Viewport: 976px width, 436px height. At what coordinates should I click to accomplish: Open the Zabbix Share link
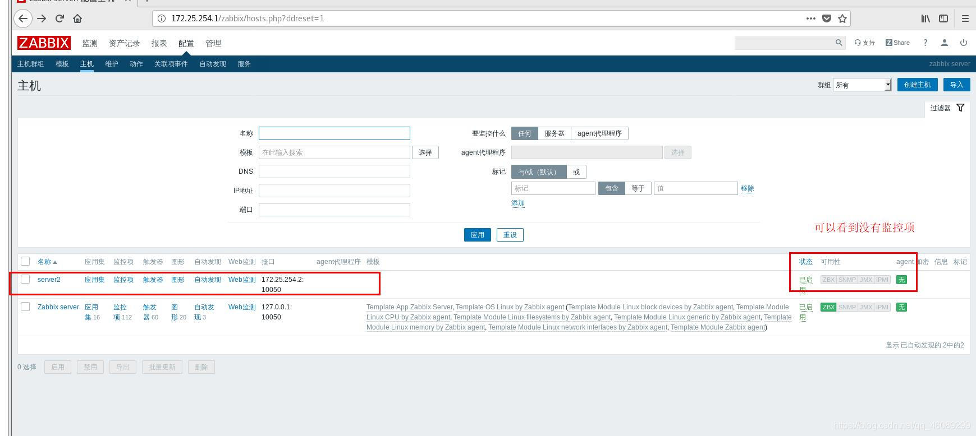897,43
